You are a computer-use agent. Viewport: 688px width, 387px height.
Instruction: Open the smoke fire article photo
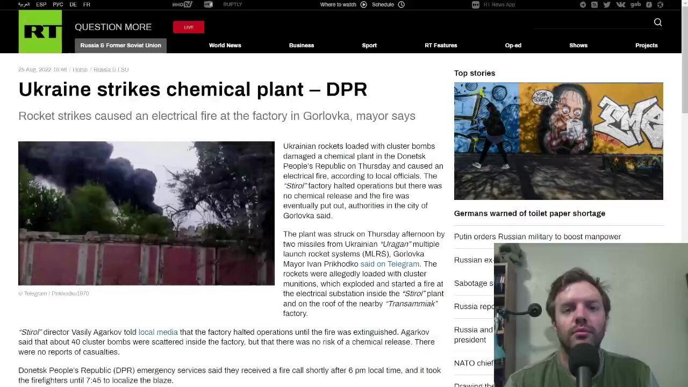pyautogui.click(x=146, y=213)
